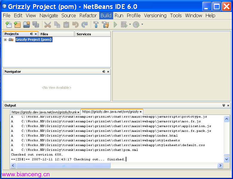This screenshot has height=179, width=233.
Task: Click the Maven project icon in tree
Action: [x=11, y=39]
